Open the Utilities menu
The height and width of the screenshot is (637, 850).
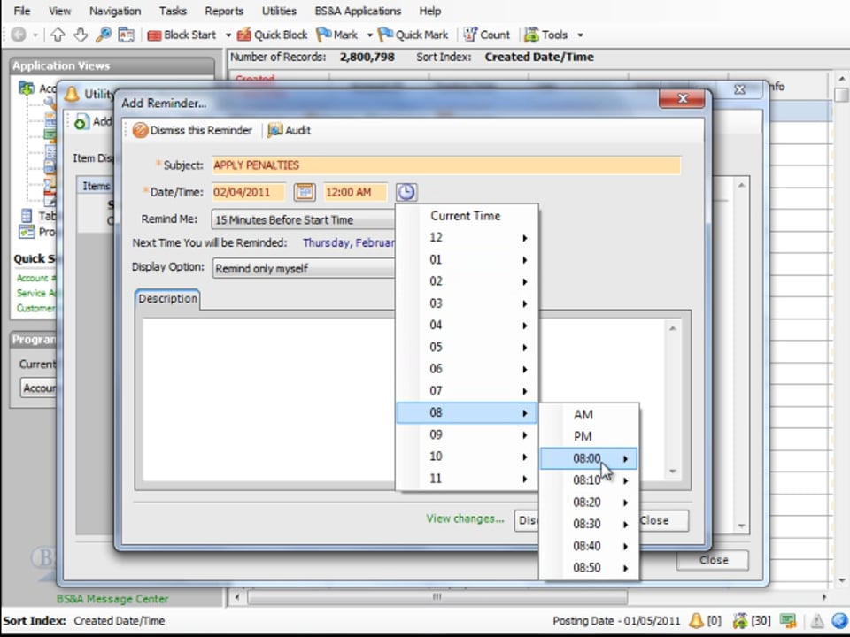pos(279,11)
